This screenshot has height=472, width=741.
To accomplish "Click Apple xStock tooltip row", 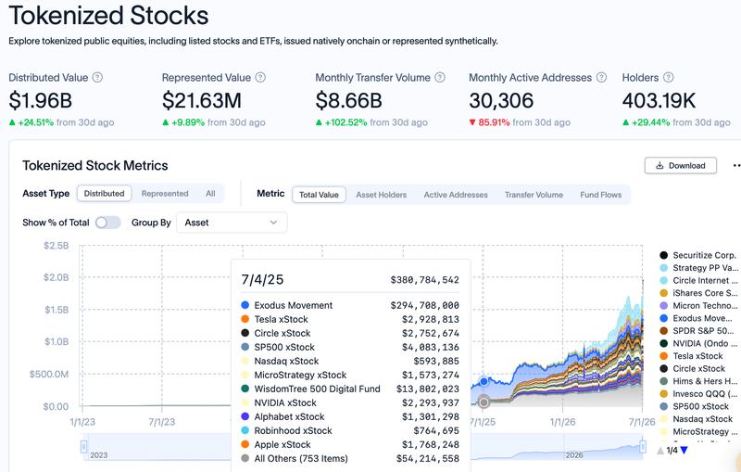I will (350, 444).
